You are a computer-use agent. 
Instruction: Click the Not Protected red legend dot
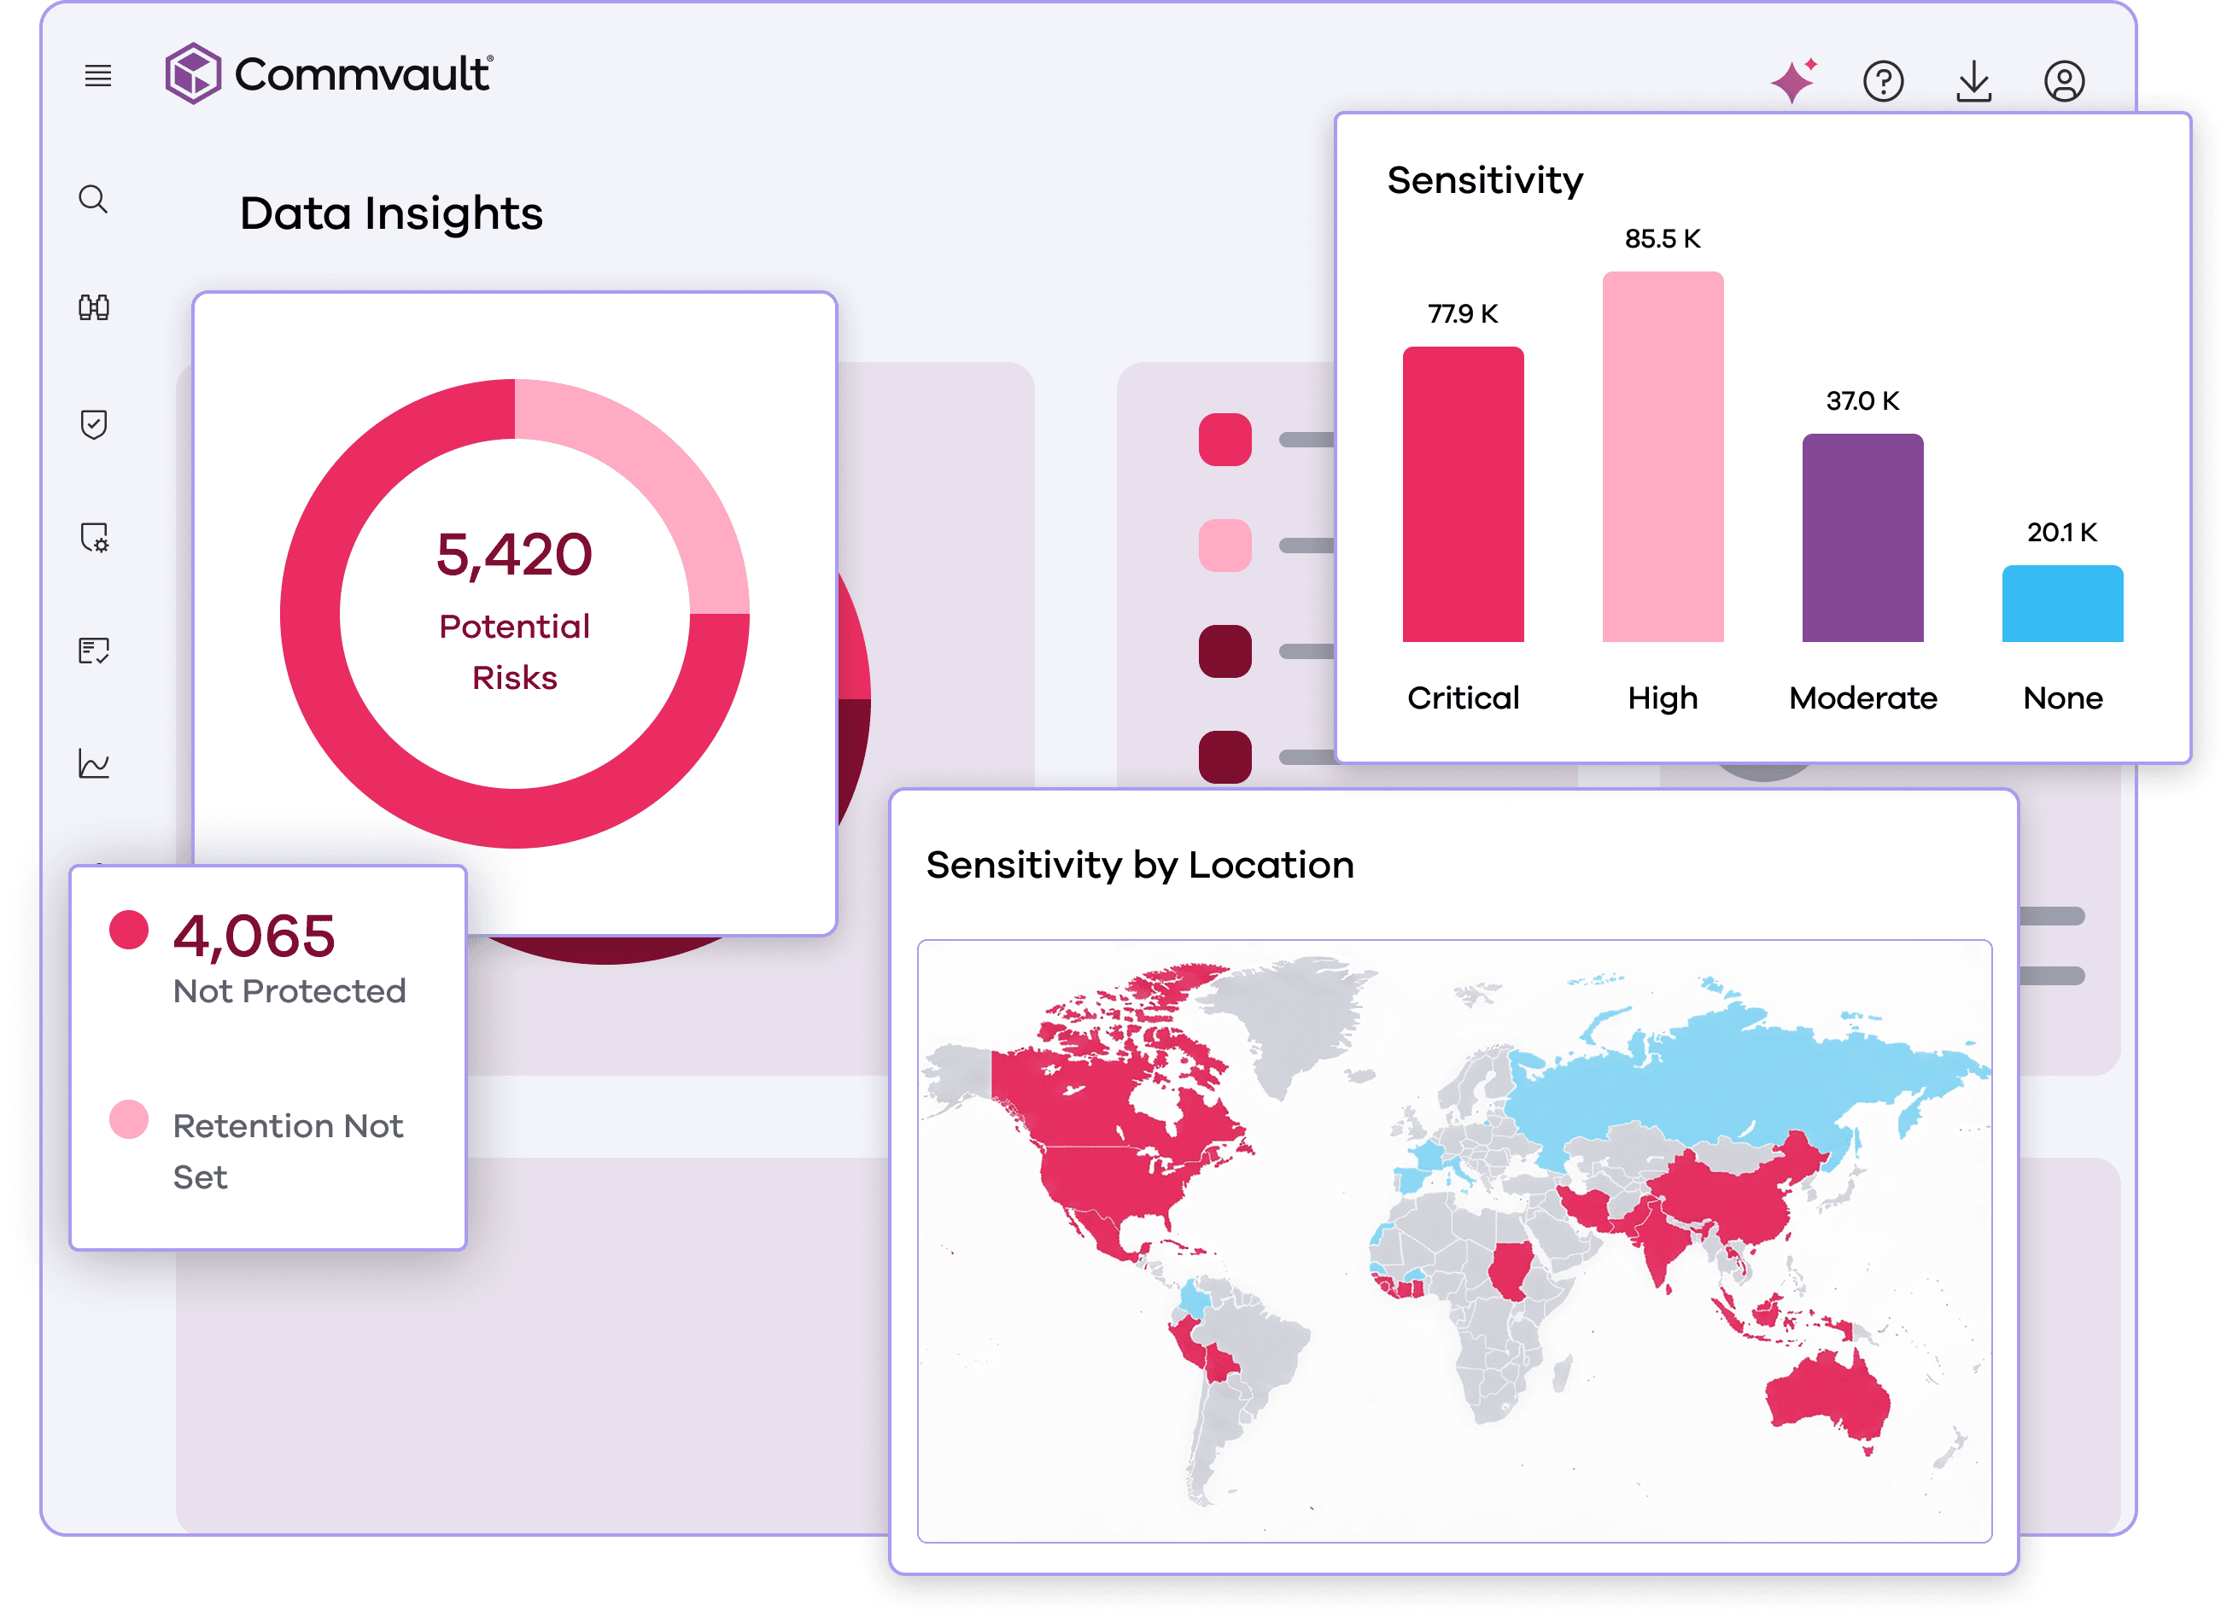pos(129,930)
